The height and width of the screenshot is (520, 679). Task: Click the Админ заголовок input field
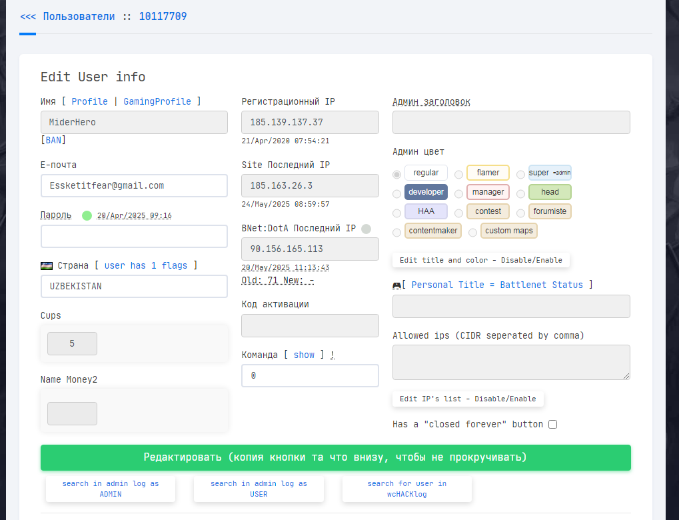pyautogui.click(x=511, y=122)
